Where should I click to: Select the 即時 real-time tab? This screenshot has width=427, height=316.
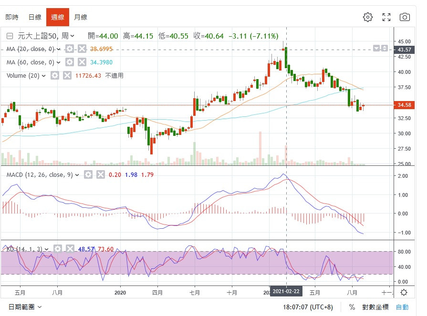coord(12,17)
